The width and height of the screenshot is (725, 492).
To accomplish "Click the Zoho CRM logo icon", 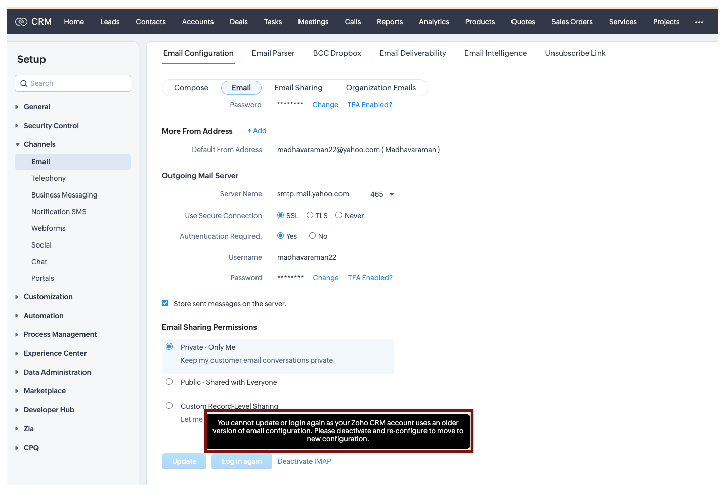I will [21, 22].
